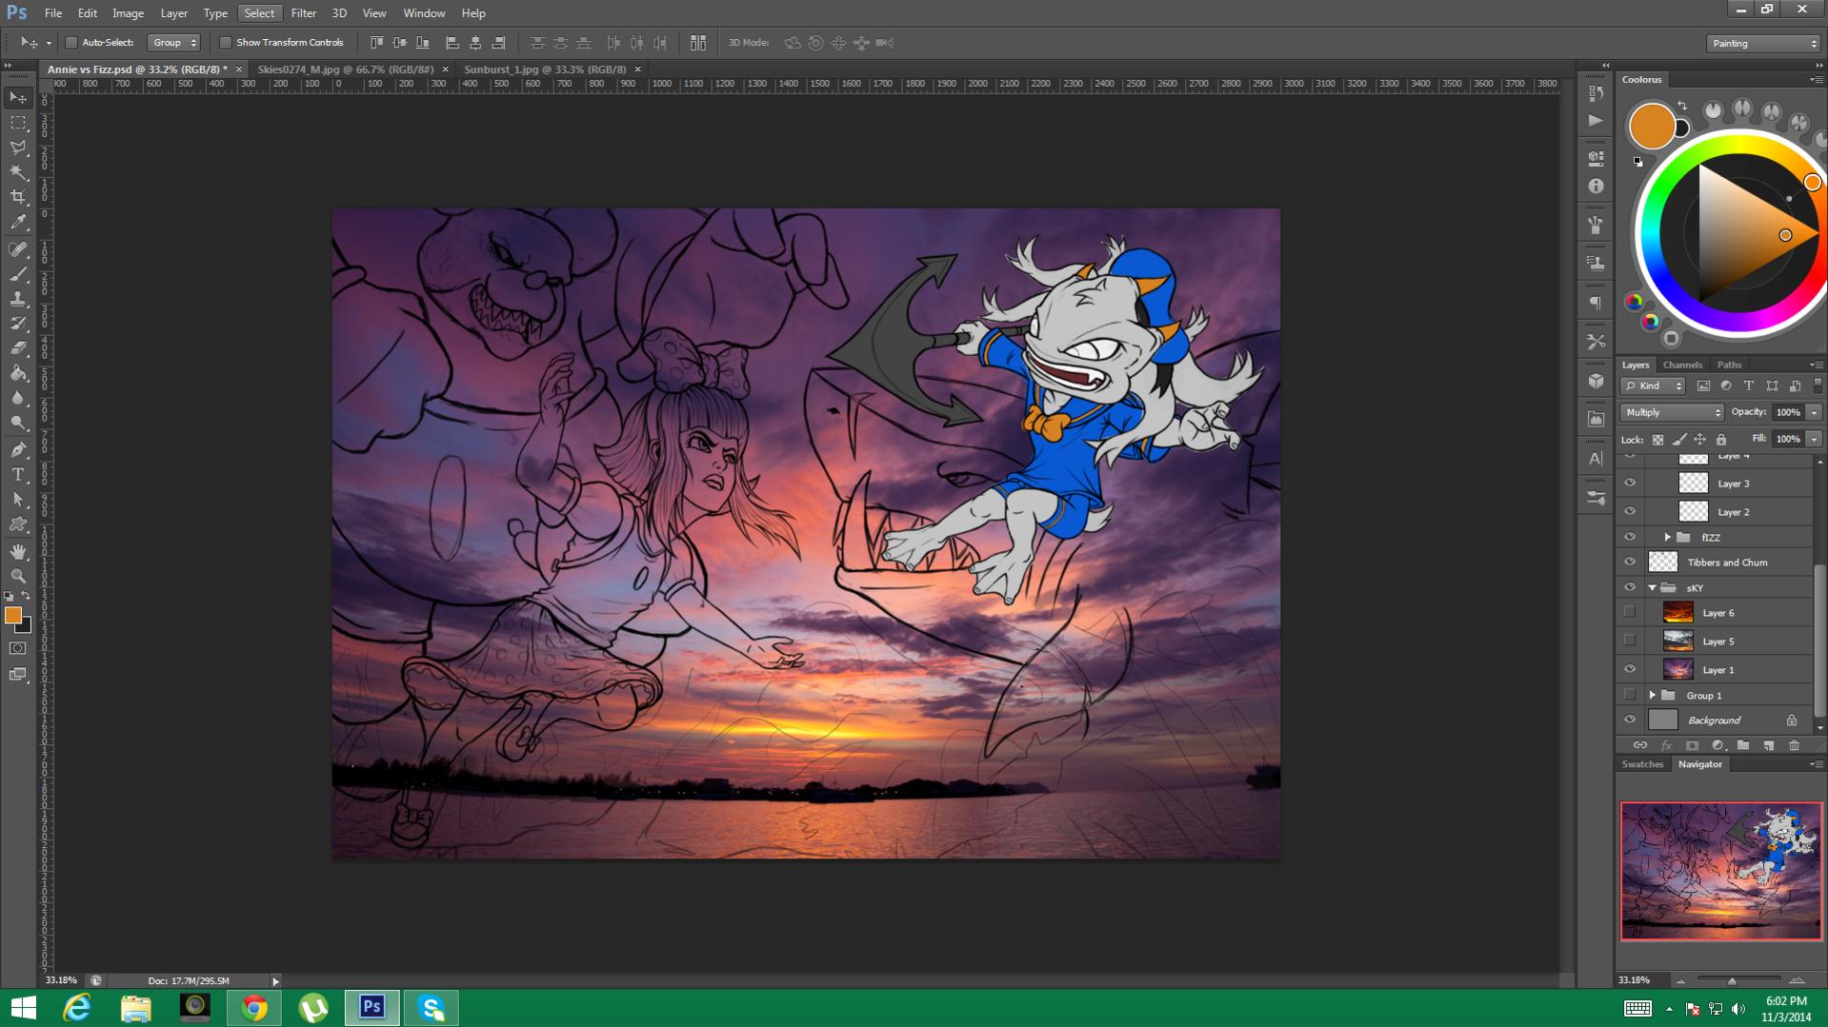Open the layer Fill dropdown arrow
This screenshot has height=1027, width=1828.
click(x=1814, y=440)
